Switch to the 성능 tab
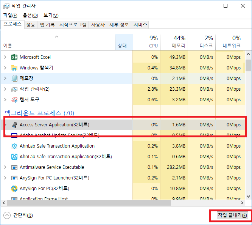Viewport: 252px width, 225px height. point(31,25)
